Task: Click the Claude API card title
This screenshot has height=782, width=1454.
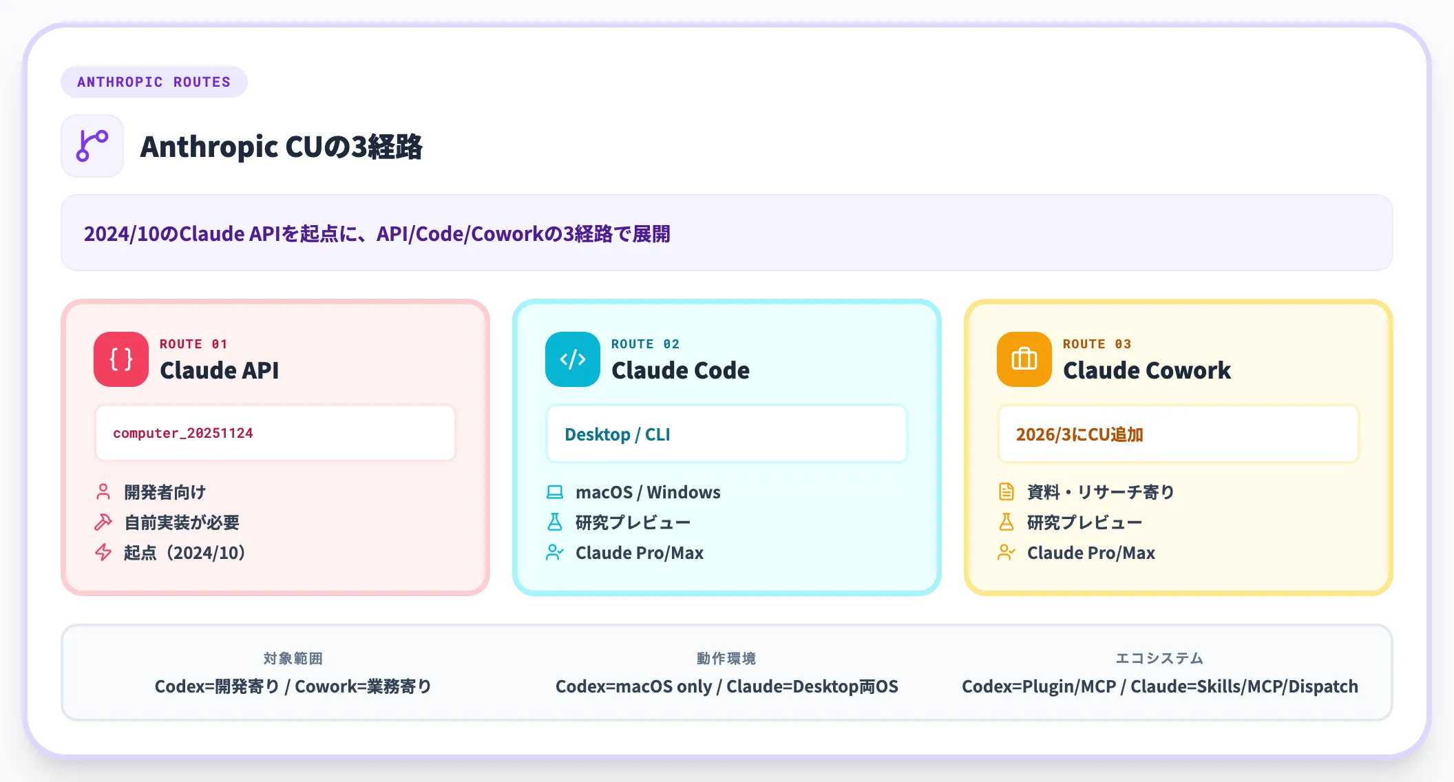Action: (220, 370)
